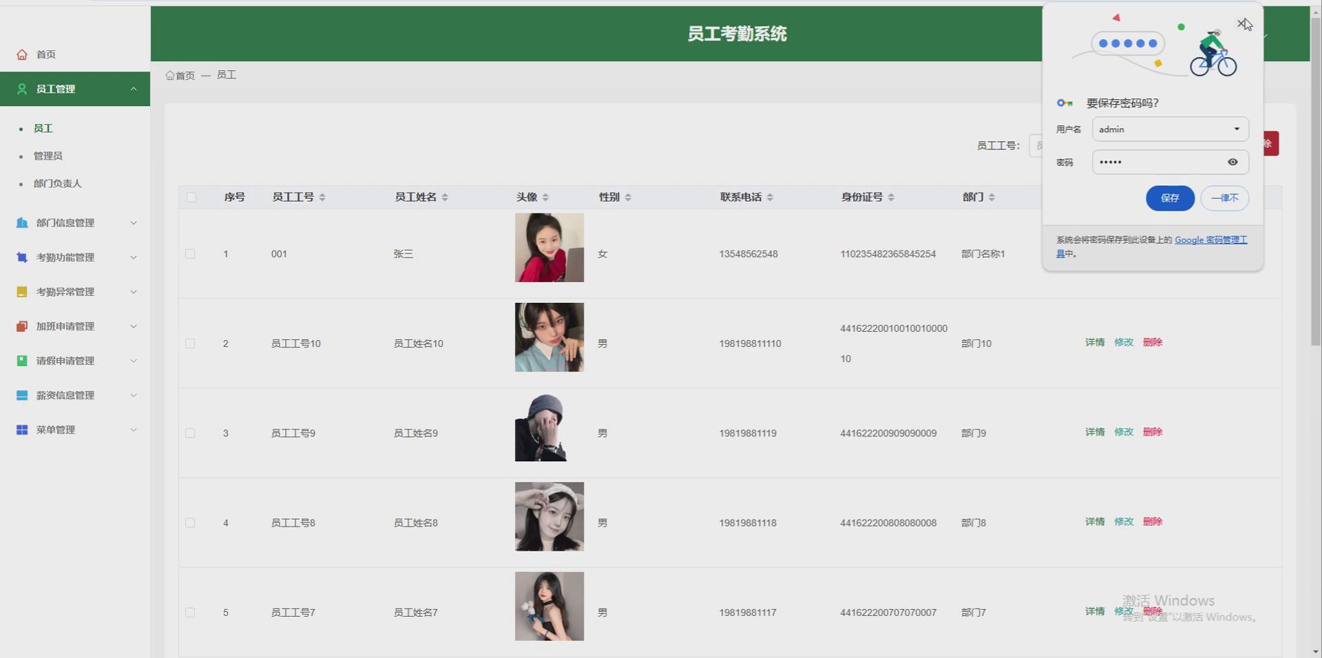Click 详情 for 员工姓名8
The height and width of the screenshot is (658, 1322).
(x=1095, y=522)
